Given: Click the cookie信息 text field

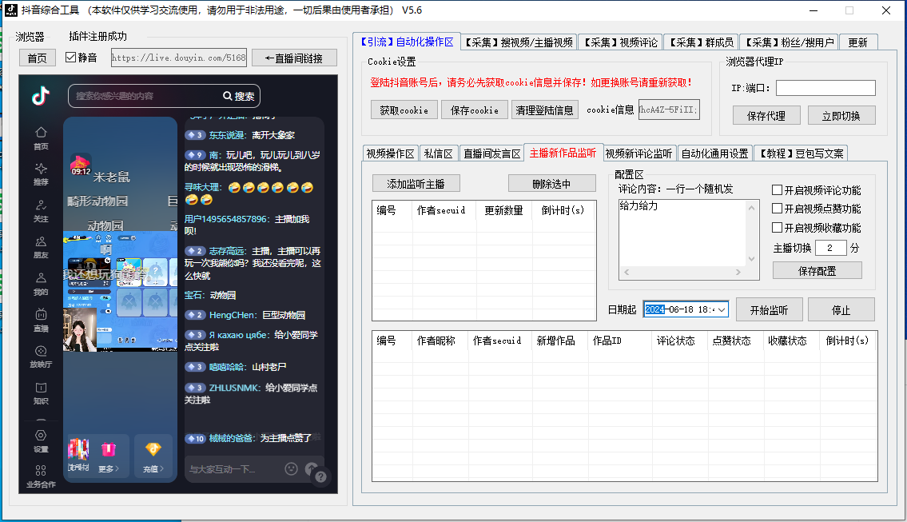Looking at the screenshot, I should 669,110.
